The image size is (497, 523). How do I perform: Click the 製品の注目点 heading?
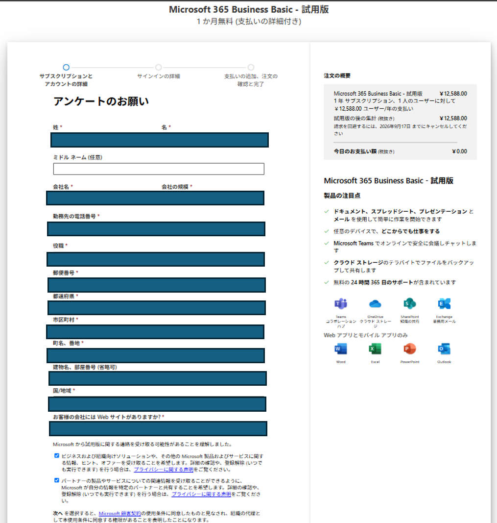[x=342, y=196]
